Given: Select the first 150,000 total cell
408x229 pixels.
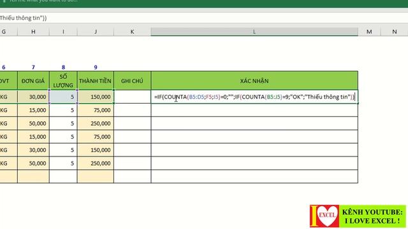Looking at the screenshot, I should pos(96,97).
